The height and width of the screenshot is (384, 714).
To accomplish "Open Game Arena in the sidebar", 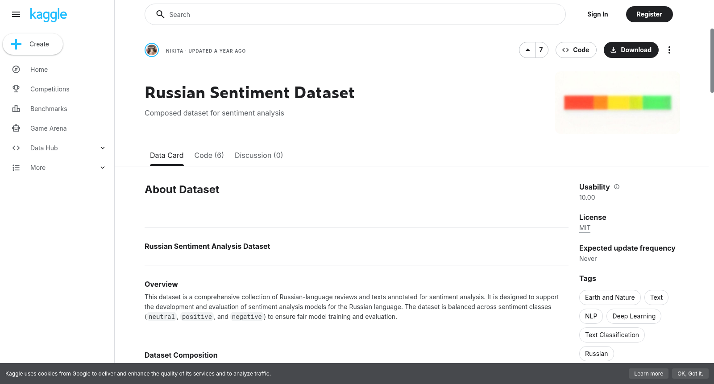I will tap(48, 128).
